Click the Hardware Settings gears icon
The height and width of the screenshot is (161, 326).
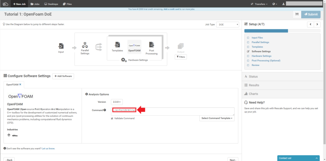[x=124, y=60]
